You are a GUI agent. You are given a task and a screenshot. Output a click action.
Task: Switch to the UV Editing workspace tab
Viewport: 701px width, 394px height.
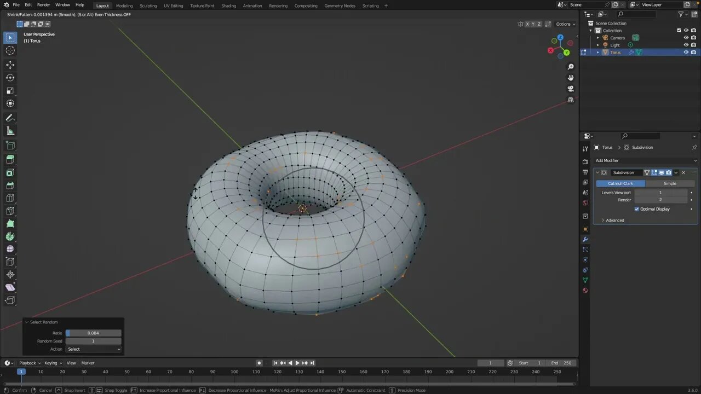click(x=173, y=5)
